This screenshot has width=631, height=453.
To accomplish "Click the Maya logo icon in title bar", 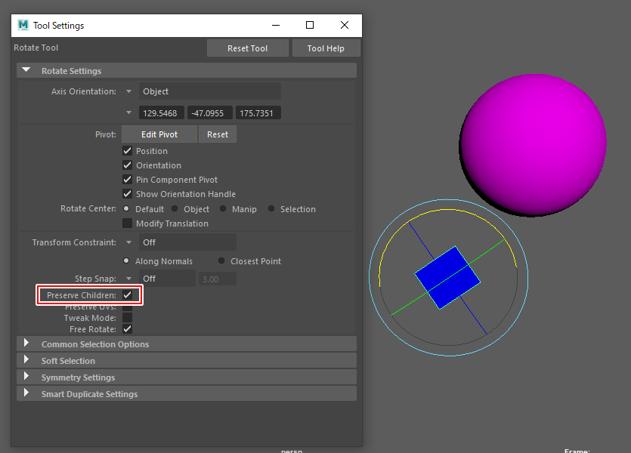I will [x=23, y=25].
